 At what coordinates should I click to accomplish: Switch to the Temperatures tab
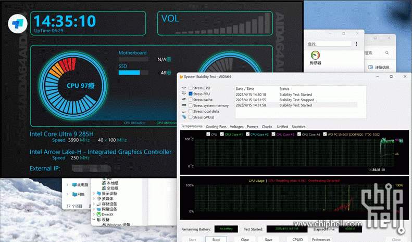click(192, 126)
